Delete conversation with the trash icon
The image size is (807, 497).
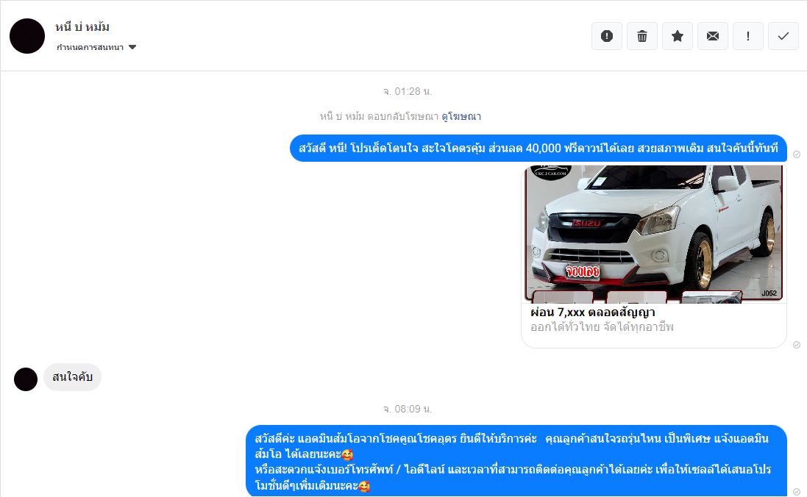[642, 36]
